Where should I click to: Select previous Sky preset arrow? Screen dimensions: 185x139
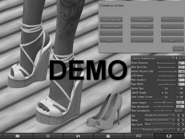[x=179, y=116]
